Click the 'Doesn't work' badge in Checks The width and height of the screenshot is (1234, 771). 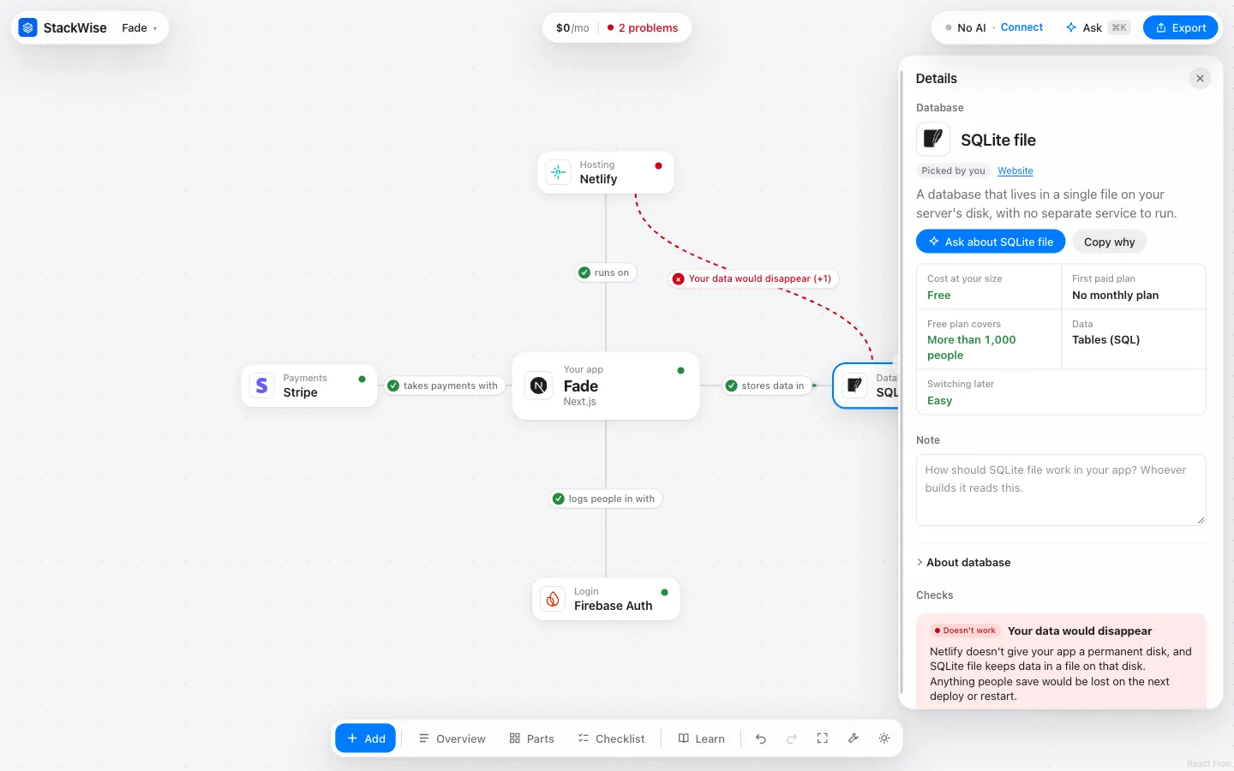point(966,631)
